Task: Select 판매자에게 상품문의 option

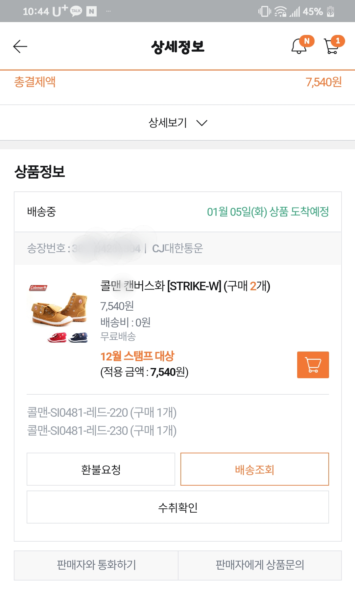Action: (x=260, y=565)
